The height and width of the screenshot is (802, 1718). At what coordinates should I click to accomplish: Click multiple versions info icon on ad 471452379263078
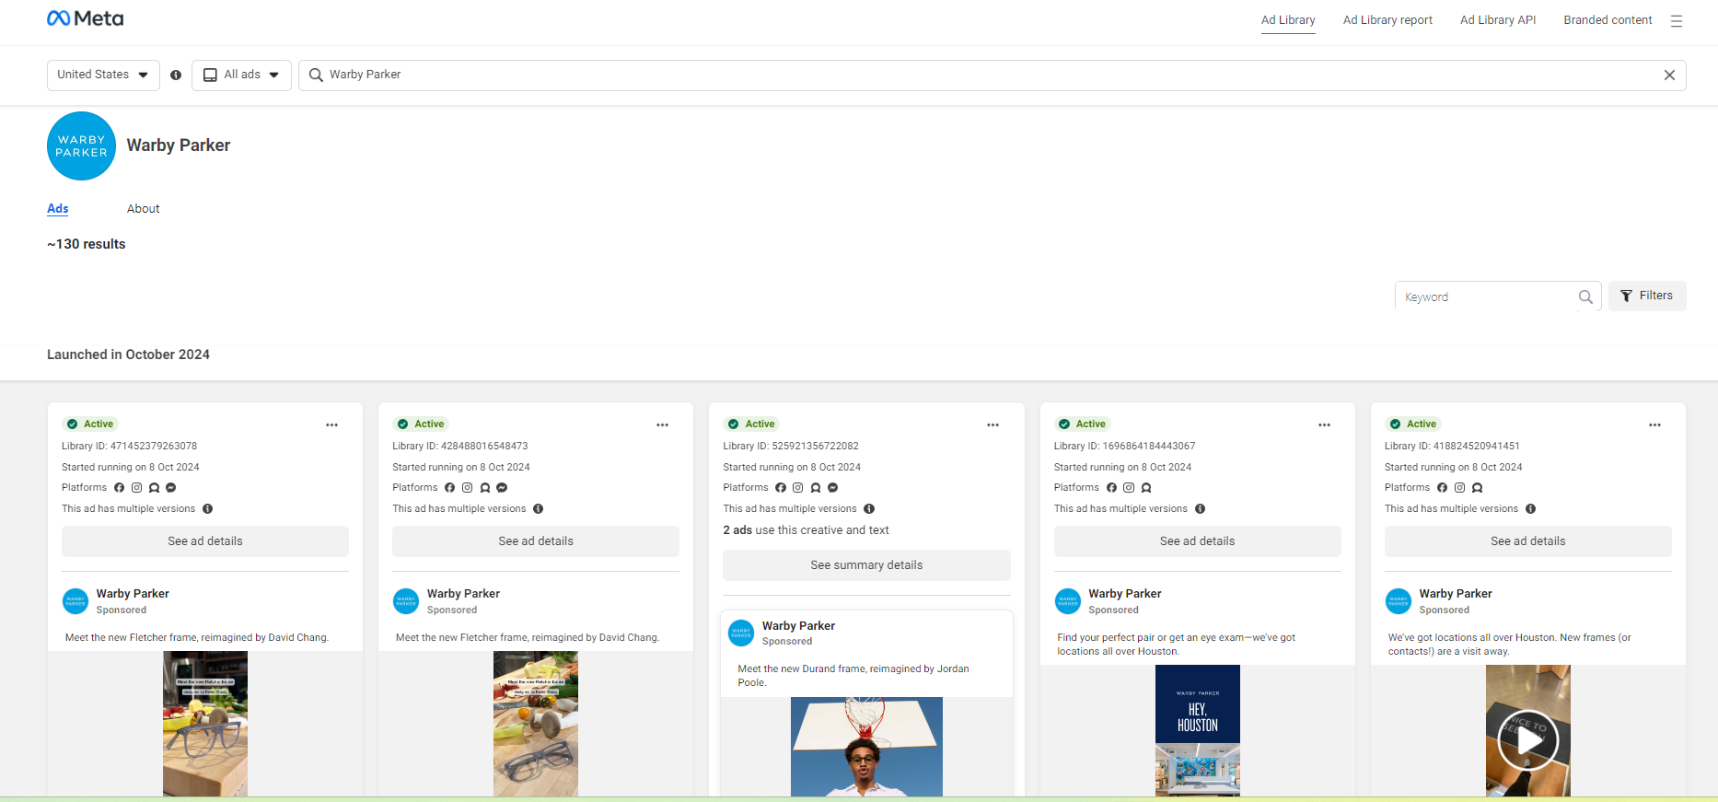click(x=208, y=509)
